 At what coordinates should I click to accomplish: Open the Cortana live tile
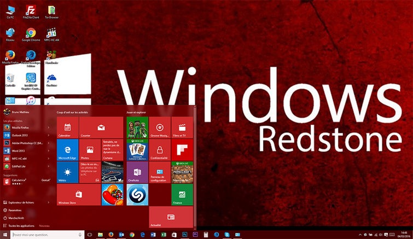point(113,150)
